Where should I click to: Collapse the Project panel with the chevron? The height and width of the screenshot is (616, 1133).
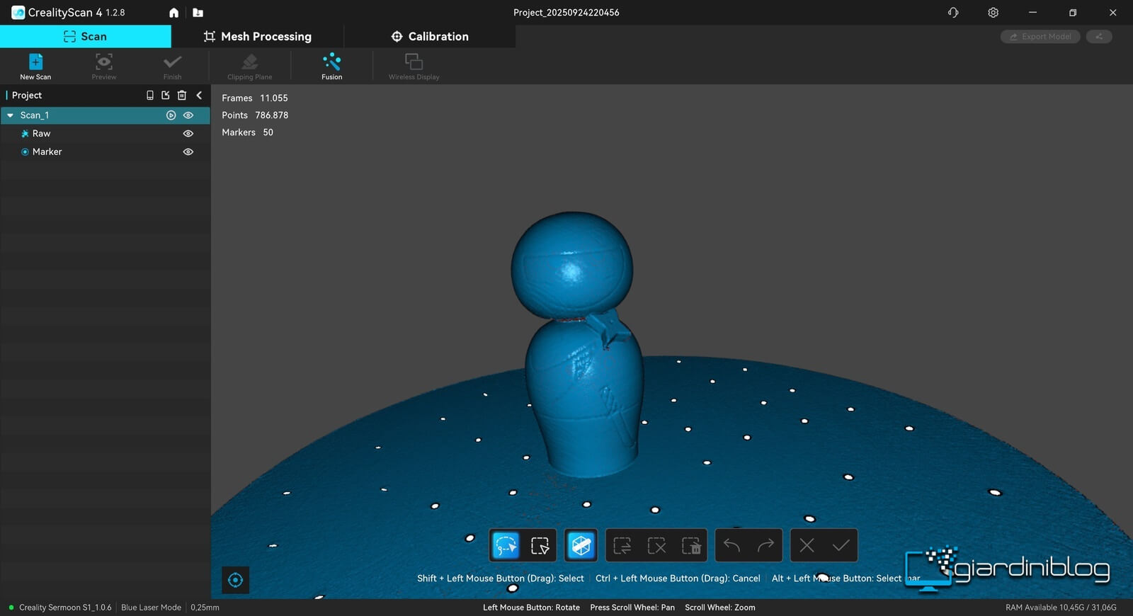(199, 95)
